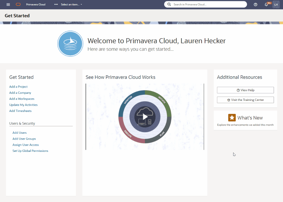Play the Primavera Cloud overview video

tap(145, 117)
